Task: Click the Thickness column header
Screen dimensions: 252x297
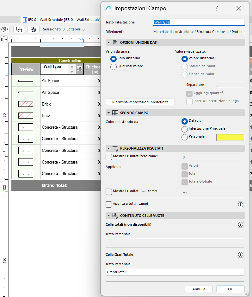Action: point(93,69)
